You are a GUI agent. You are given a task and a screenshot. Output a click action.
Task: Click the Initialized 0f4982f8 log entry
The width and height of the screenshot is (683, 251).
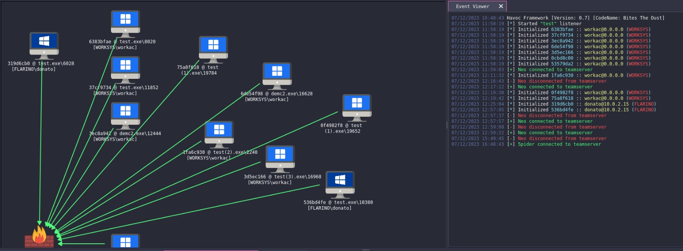pos(551,92)
